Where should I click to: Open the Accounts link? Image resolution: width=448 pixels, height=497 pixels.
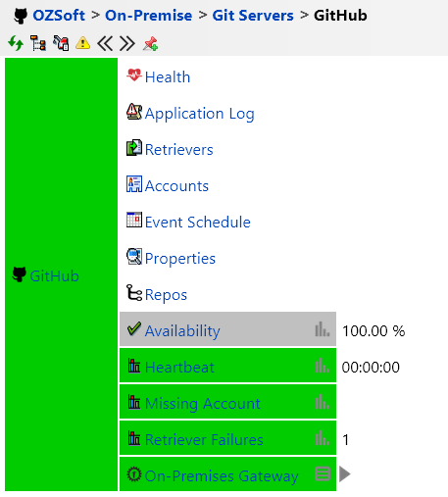(x=176, y=186)
